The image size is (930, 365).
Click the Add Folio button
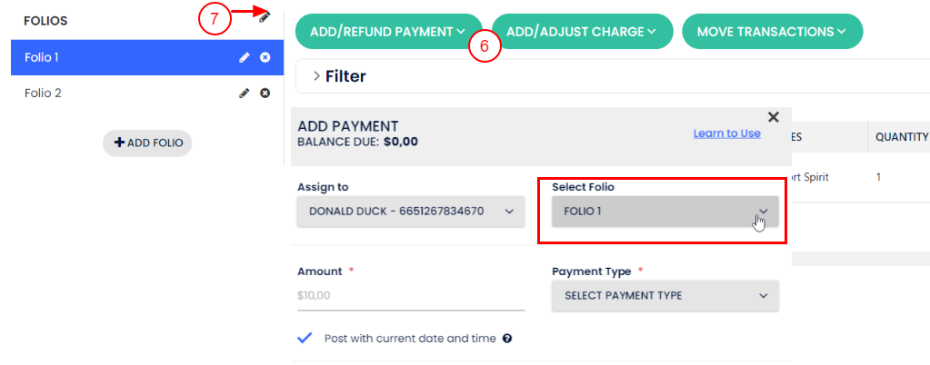coord(147,143)
